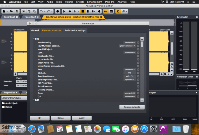Click the Restore defaults button
The height and width of the screenshot is (135, 199).
[x=132, y=107]
